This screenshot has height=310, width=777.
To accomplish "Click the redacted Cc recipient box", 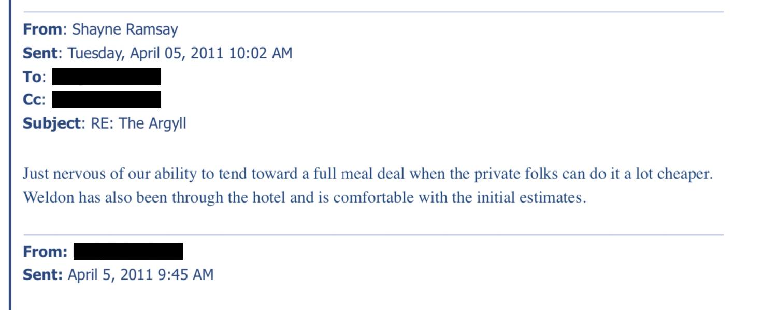I will [x=107, y=100].
